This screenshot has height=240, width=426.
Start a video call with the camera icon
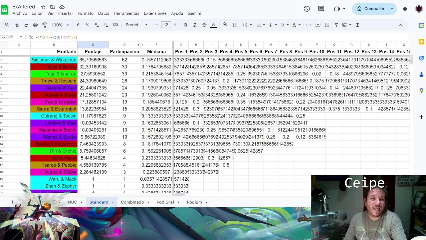pyautogui.click(x=337, y=9)
